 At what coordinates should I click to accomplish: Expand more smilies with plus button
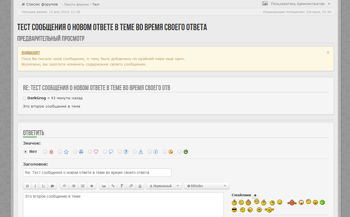coord(255,195)
